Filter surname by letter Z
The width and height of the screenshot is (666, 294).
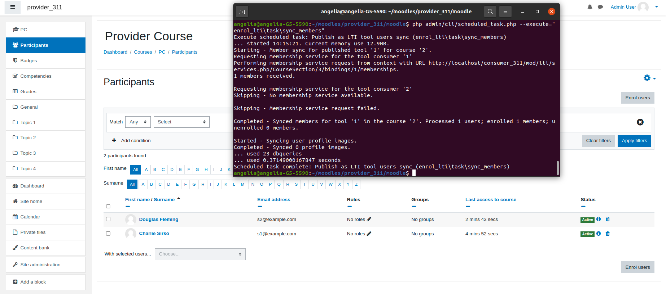click(x=356, y=184)
